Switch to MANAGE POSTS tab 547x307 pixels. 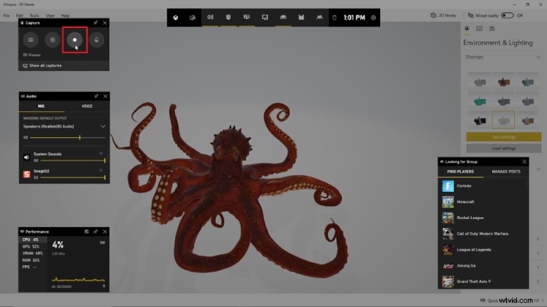[x=506, y=171]
